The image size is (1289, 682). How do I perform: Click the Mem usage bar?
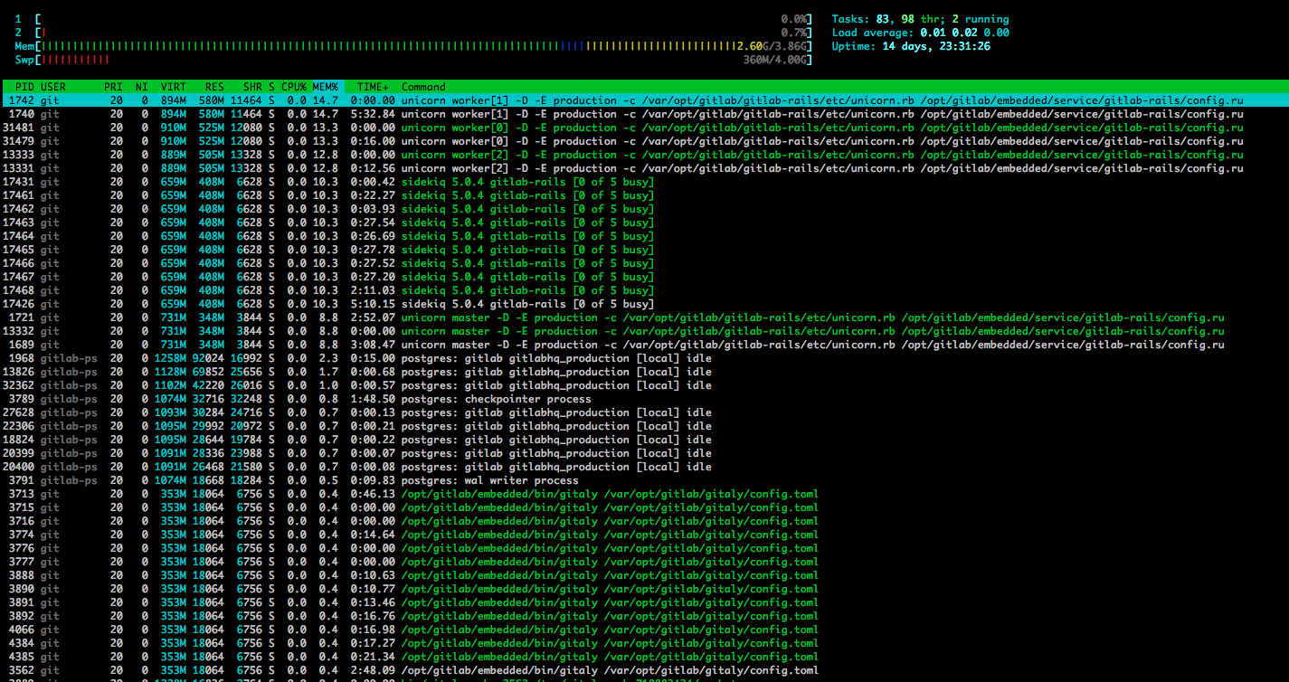(407, 45)
